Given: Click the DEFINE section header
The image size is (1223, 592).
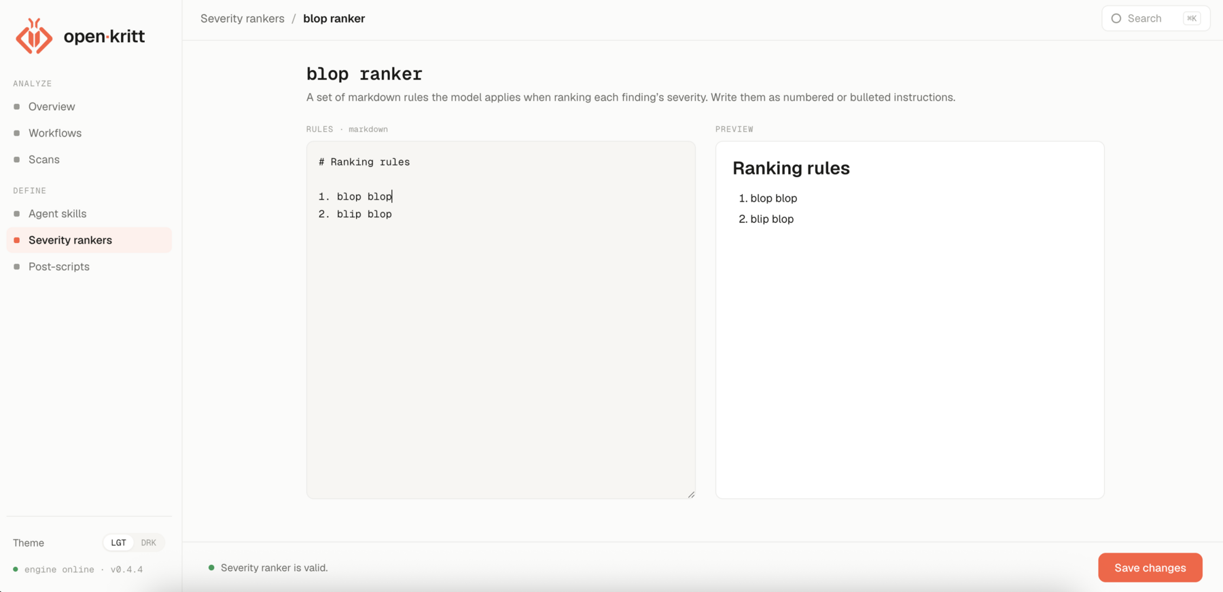Looking at the screenshot, I should (x=30, y=191).
